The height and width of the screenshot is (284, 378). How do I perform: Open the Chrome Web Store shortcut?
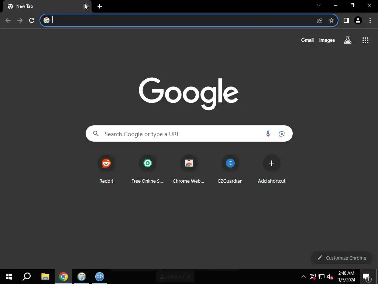[x=189, y=169]
